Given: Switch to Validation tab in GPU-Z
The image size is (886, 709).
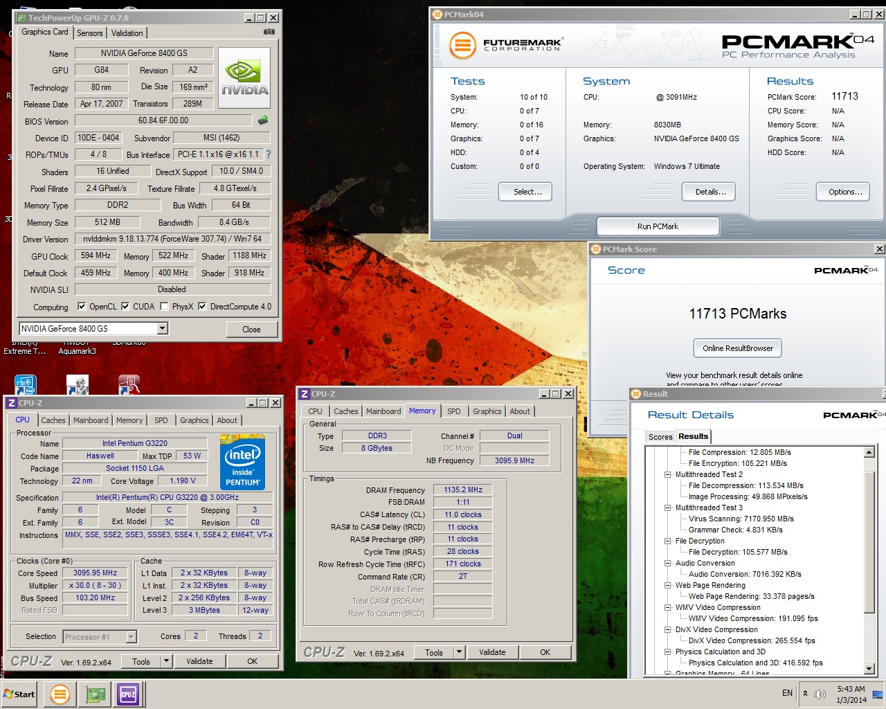Looking at the screenshot, I should pos(127,33).
